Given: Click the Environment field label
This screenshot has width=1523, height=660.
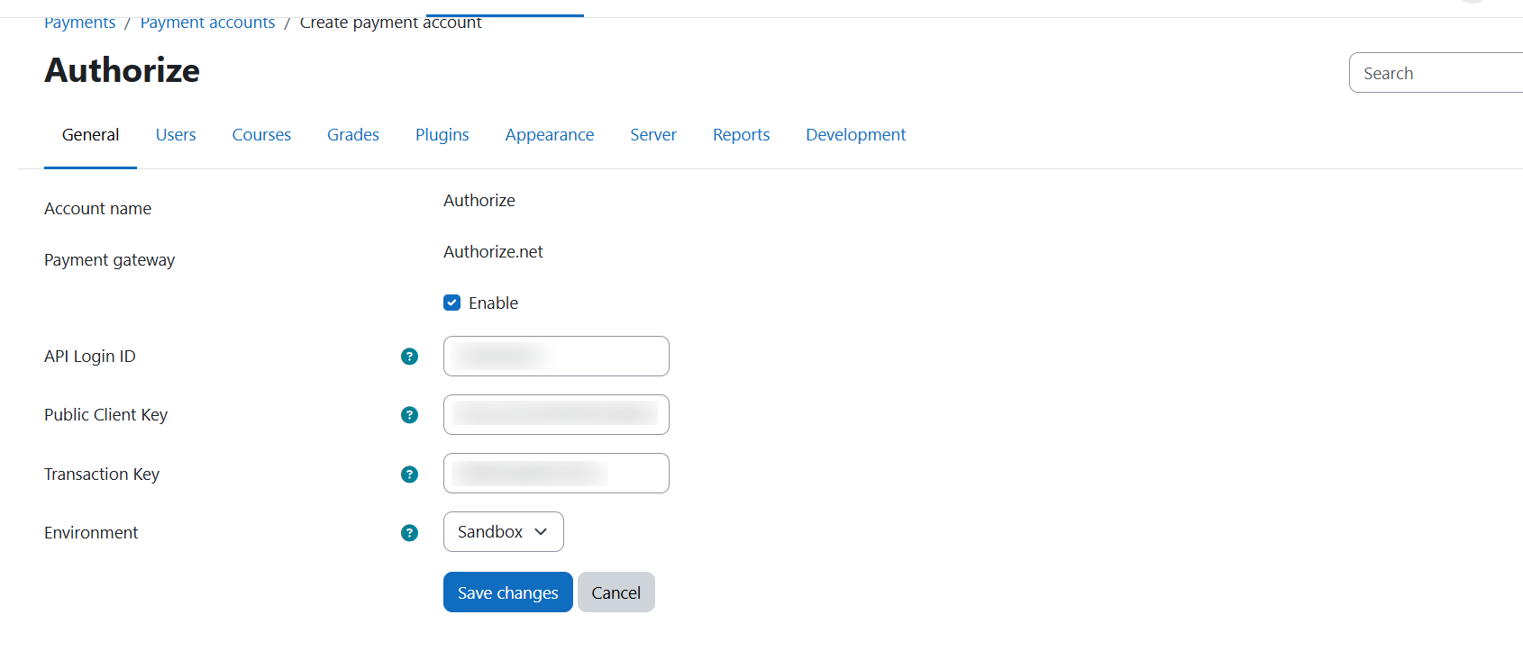Looking at the screenshot, I should [91, 533].
